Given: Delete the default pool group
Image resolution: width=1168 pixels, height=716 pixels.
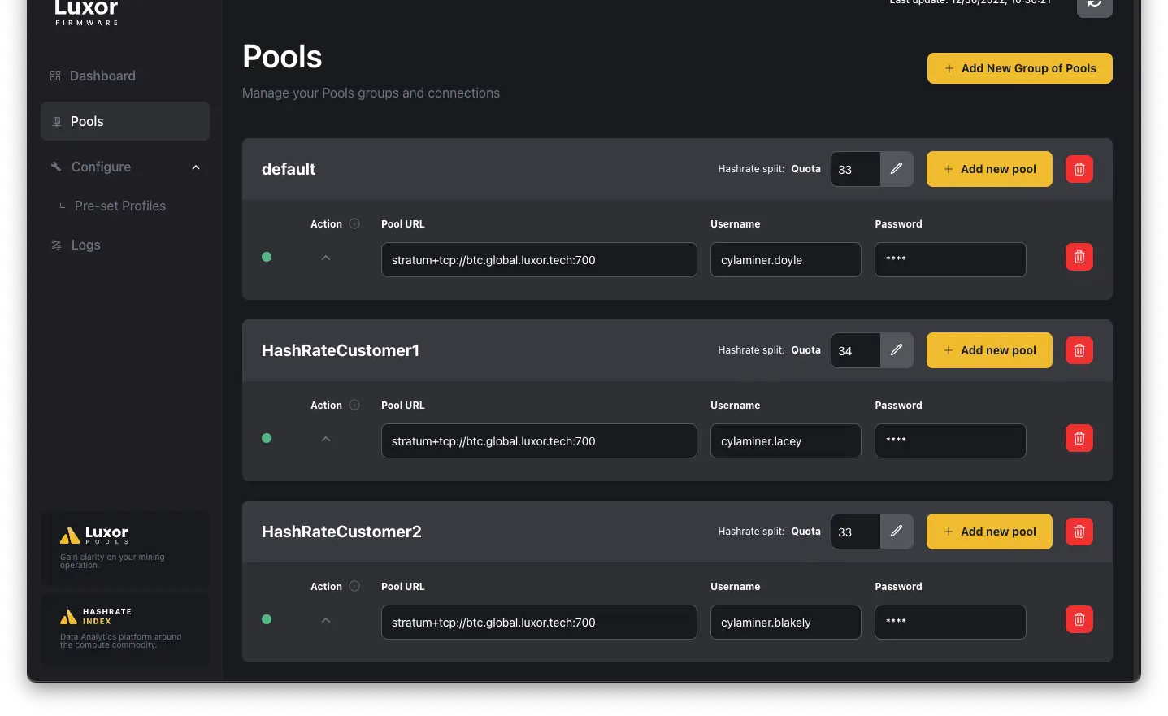Looking at the screenshot, I should click(x=1079, y=169).
